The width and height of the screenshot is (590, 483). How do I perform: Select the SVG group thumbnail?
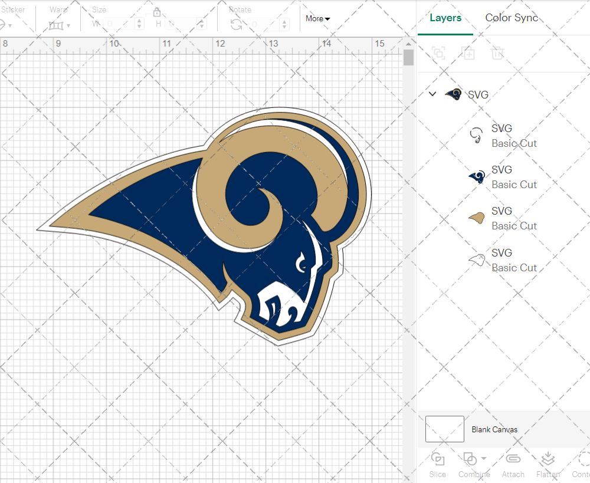453,94
